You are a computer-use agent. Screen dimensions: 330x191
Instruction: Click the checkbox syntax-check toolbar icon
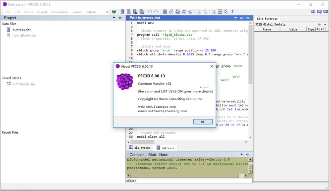(x=220, y=12)
